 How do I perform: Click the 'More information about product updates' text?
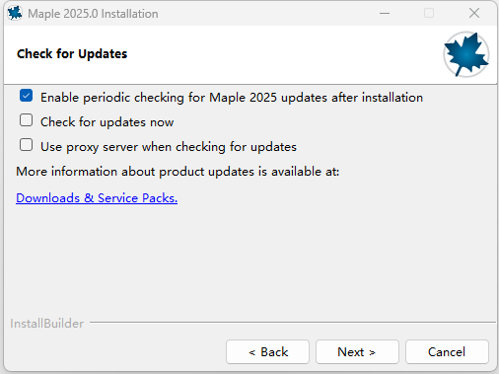tap(178, 172)
